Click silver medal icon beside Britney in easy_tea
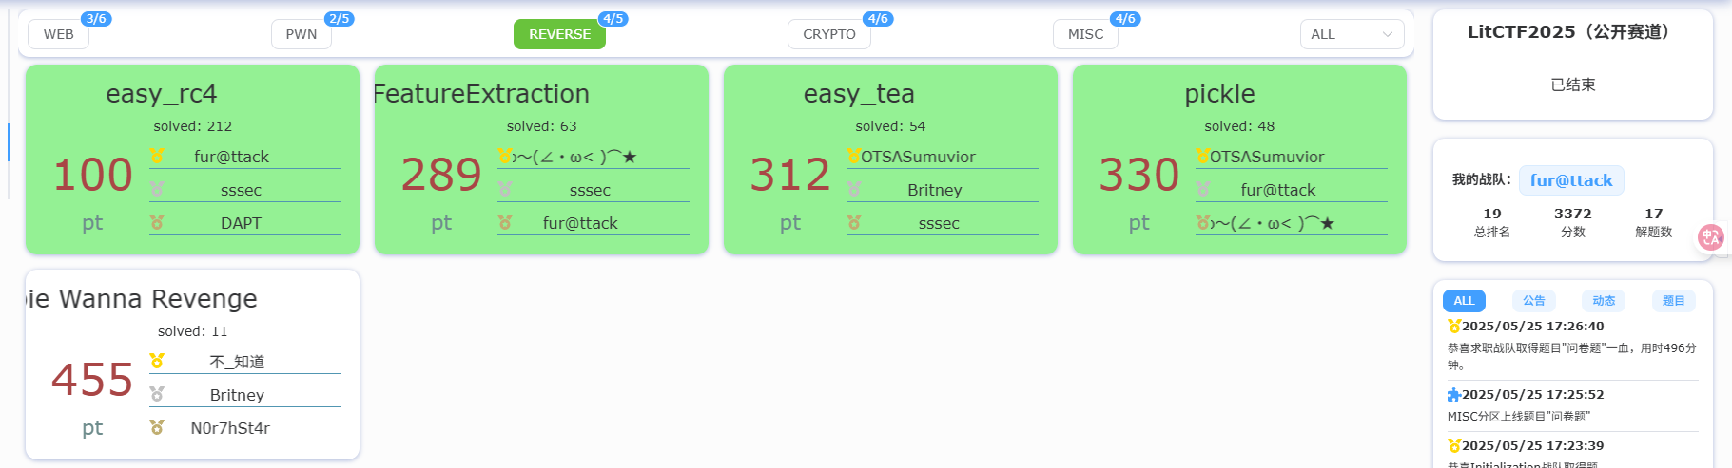1732x468 pixels. 854,189
